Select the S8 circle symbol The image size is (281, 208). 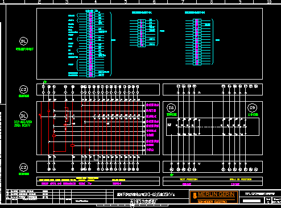pos(171,108)
